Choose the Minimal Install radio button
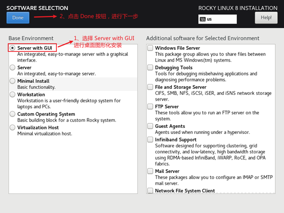Screen dimensions: 284x213 (x=12, y=81)
